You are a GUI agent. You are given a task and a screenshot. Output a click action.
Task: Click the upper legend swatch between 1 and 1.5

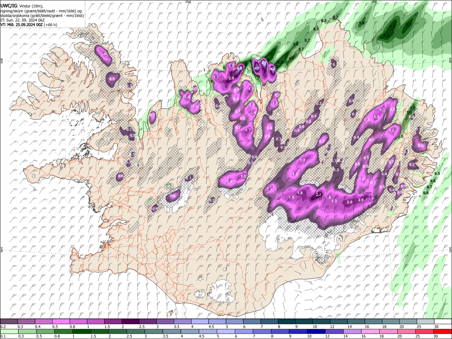point(96,322)
